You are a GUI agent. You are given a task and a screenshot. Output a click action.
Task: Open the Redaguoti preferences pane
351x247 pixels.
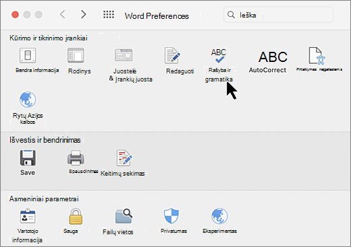pos(173,55)
